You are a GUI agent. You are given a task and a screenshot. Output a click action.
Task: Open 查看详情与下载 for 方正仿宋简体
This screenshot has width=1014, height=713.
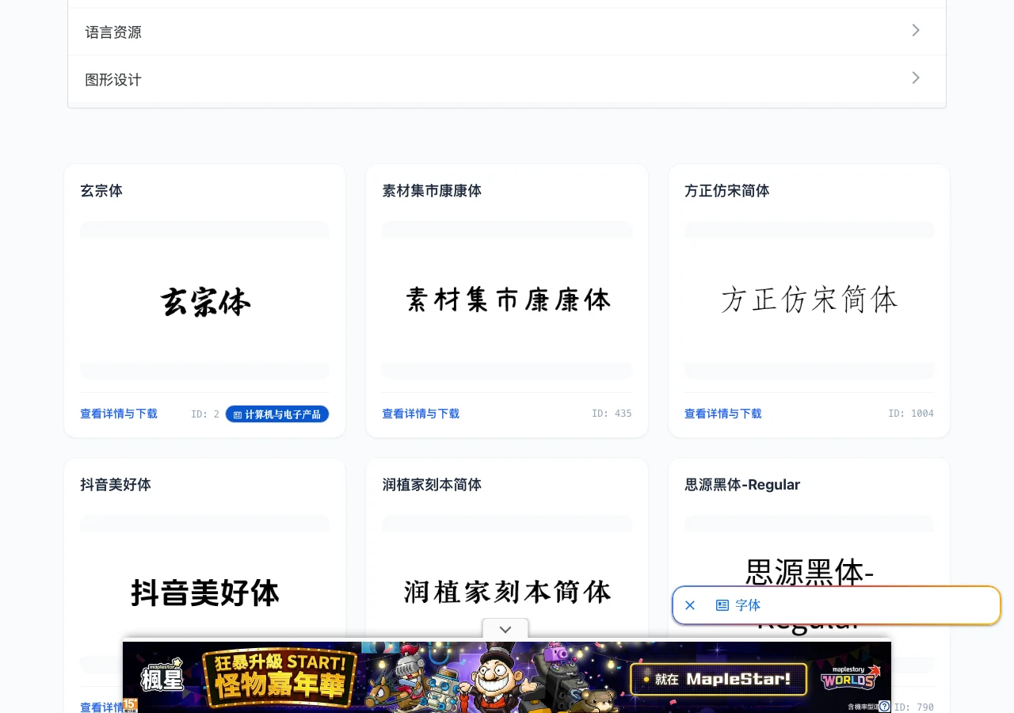tap(723, 414)
